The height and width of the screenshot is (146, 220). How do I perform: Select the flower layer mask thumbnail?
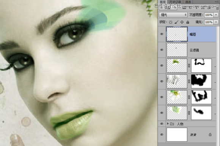click(x=201, y=97)
